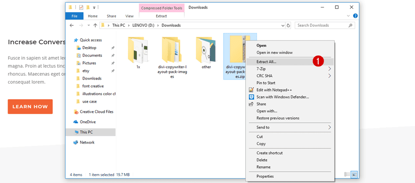415x183 pixels.
Task: Click the LEARN HOW button
Action: pos(30,107)
